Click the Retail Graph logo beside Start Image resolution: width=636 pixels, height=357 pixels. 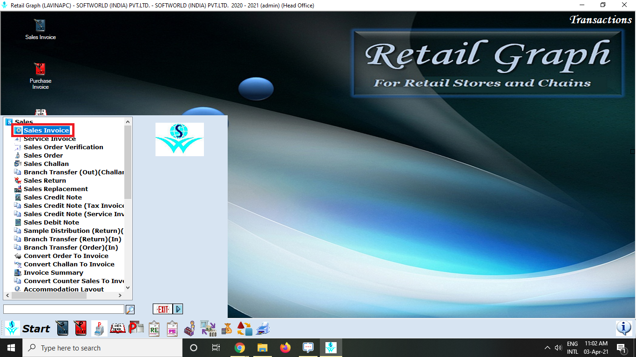[13, 328]
